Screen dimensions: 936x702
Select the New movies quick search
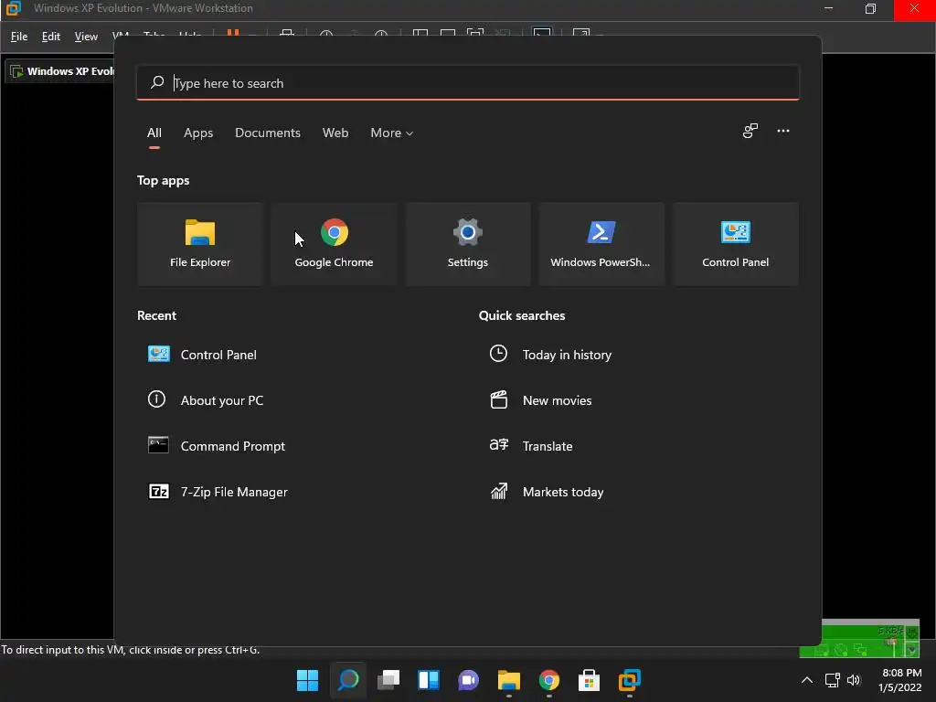[x=541, y=400]
